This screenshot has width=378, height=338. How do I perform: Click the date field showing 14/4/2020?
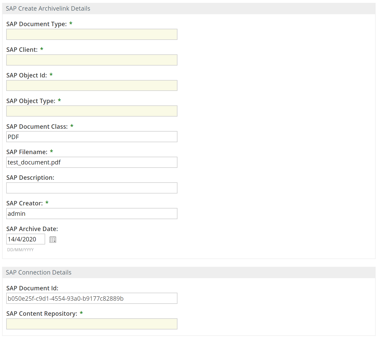25,239
